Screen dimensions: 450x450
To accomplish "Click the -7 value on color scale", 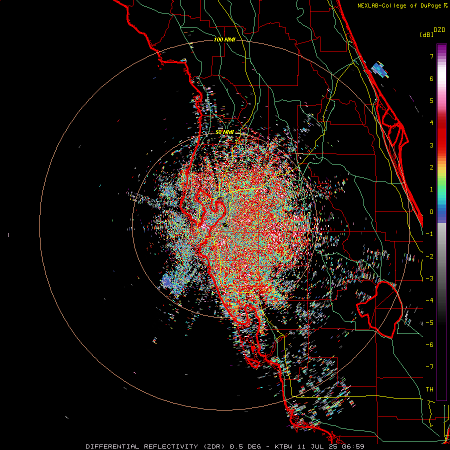I will click(429, 367).
